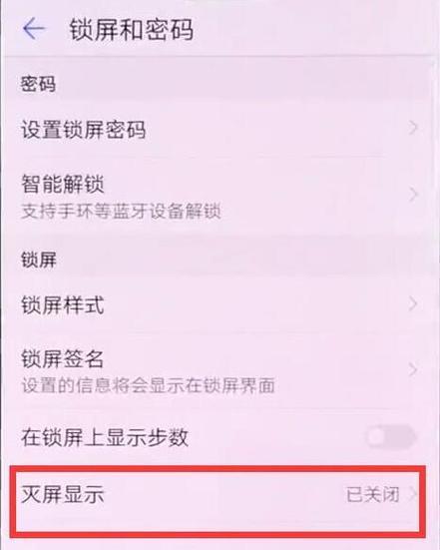Select the 在锁屏上显示步数 label
The image size is (440, 550).
coord(105,437)
